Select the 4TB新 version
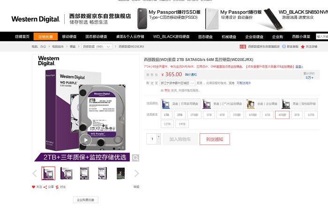The width and height of the screenshot is (328, 206). 282,115
